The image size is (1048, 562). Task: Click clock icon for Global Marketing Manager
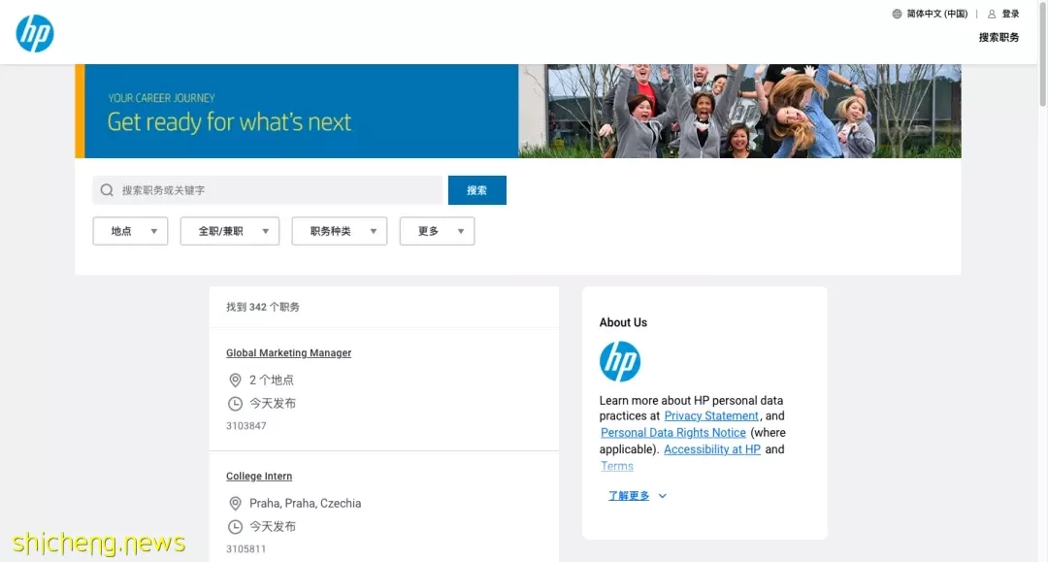coord(235,404)
